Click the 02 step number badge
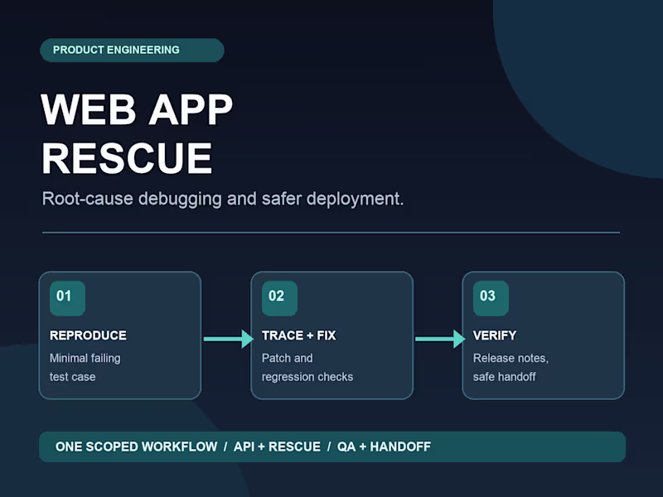Screen dimensions: 663x497 click(x=279, y=298)
